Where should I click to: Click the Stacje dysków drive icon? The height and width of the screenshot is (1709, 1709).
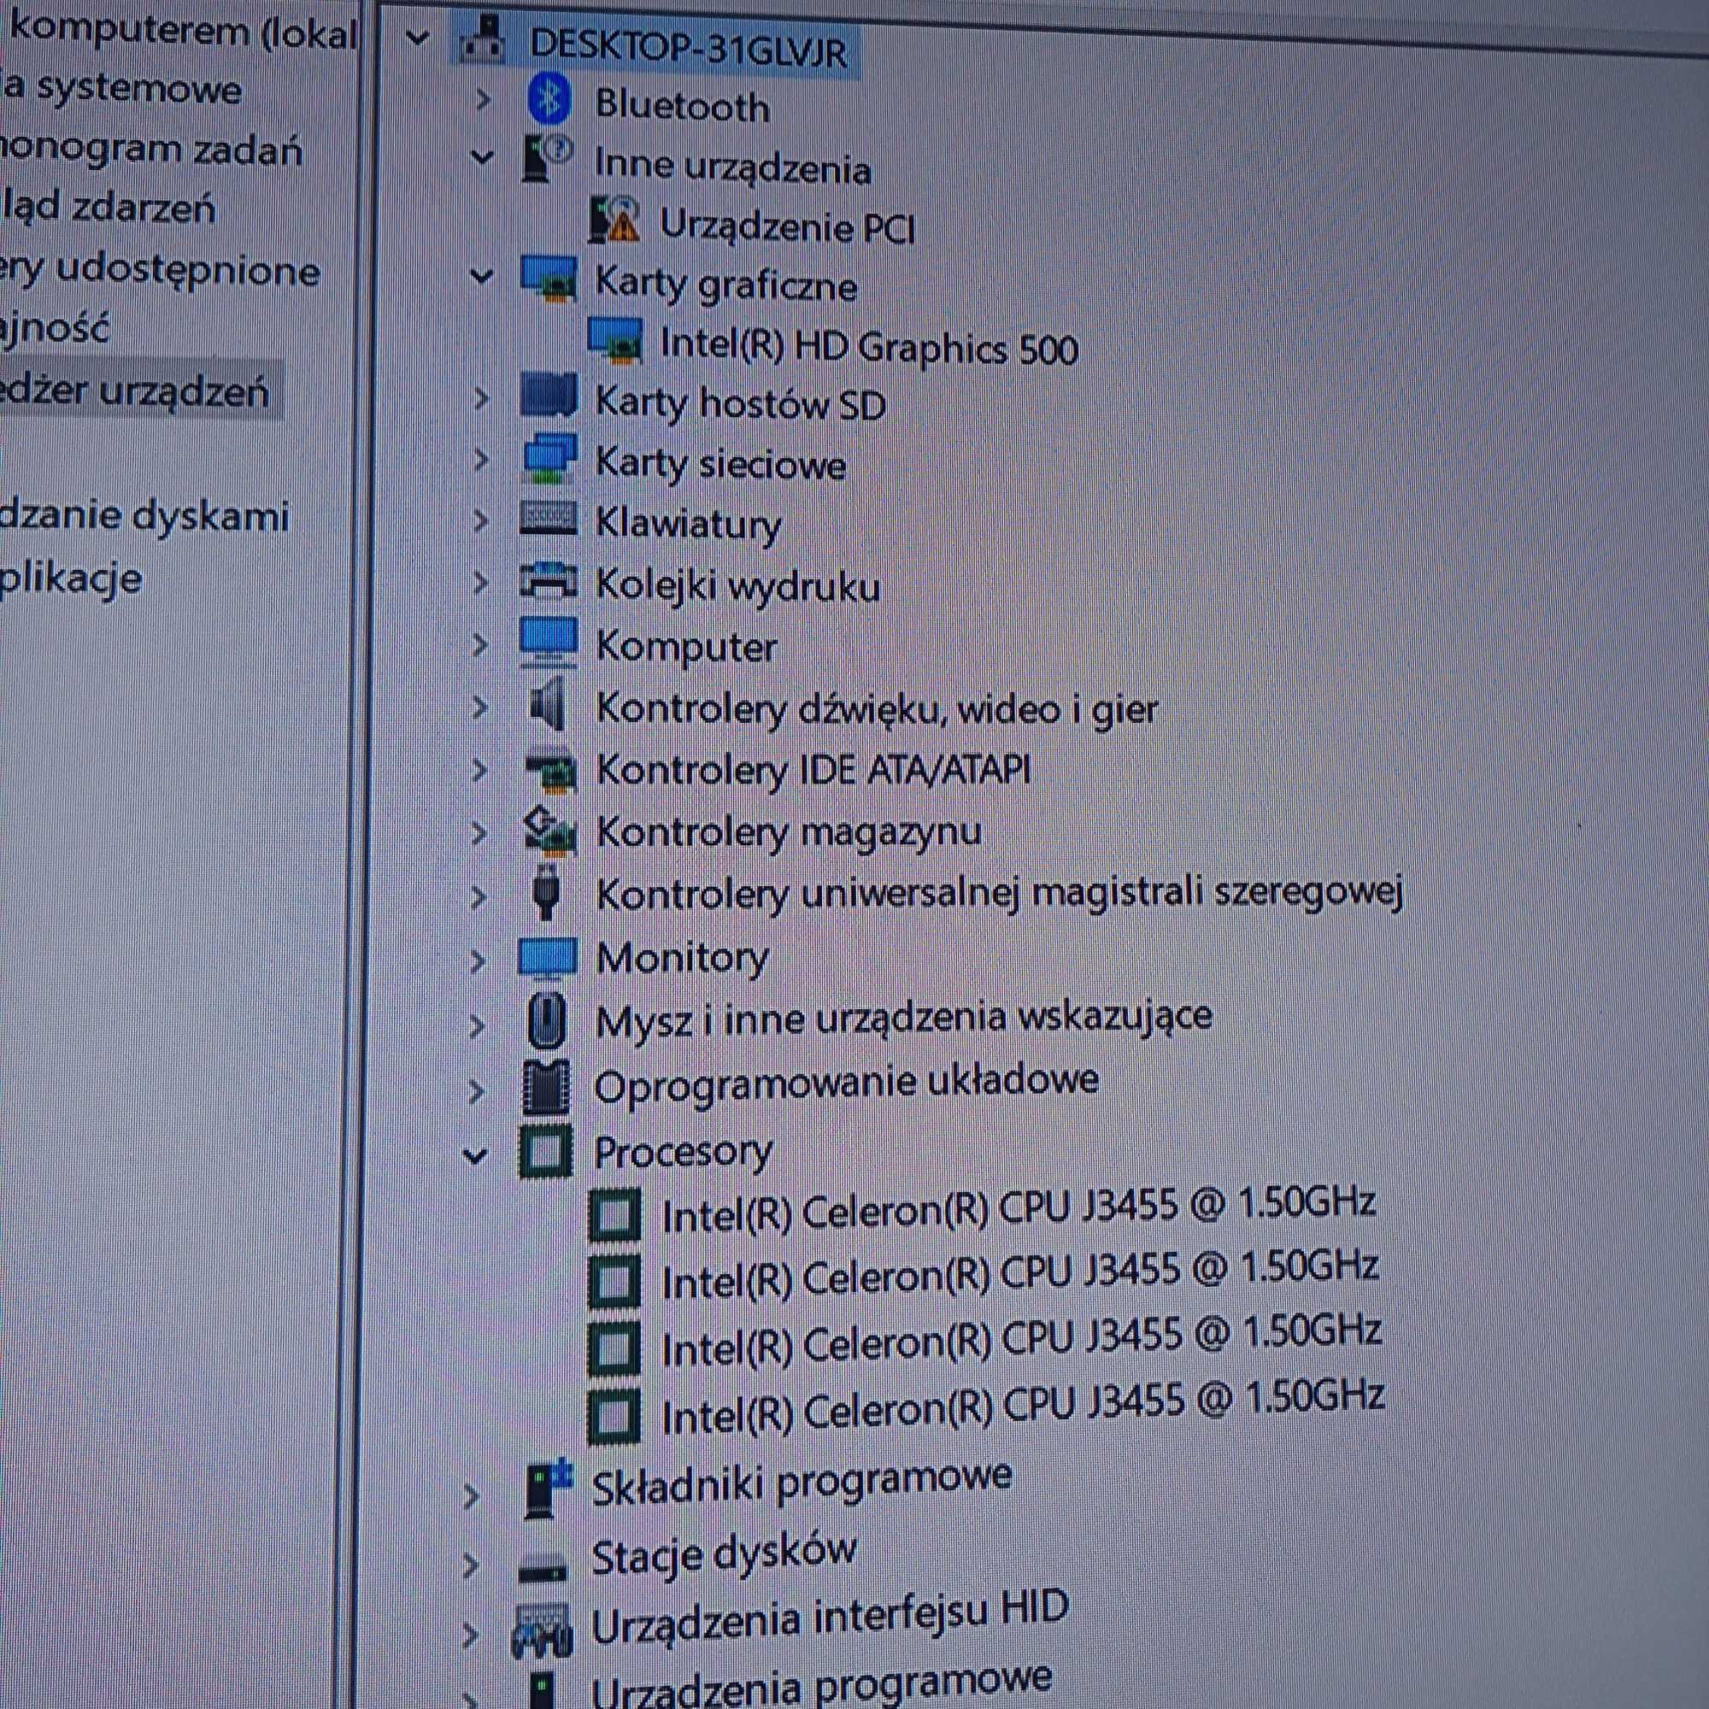click(x=543, y=1569)
